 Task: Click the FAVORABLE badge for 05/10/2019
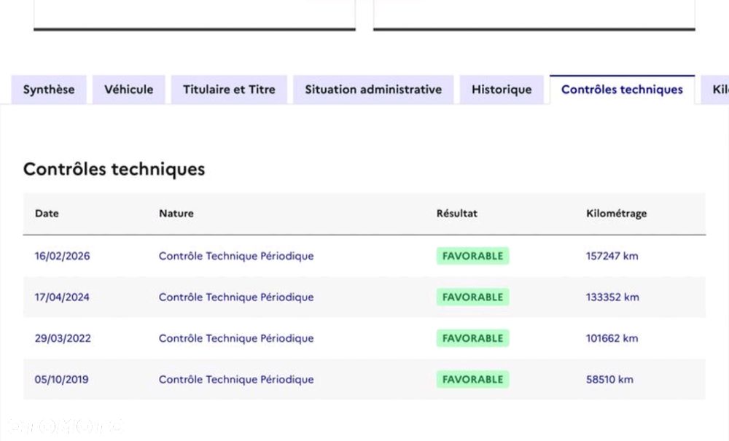[472, 379]
